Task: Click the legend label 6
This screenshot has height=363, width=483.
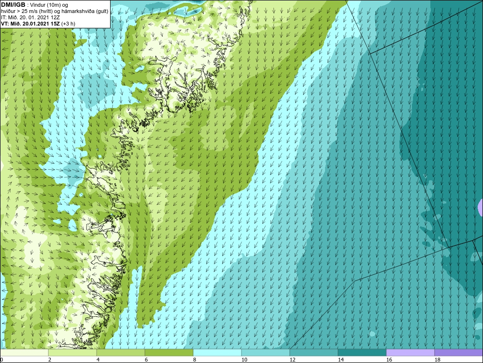Action: point(146,360)
